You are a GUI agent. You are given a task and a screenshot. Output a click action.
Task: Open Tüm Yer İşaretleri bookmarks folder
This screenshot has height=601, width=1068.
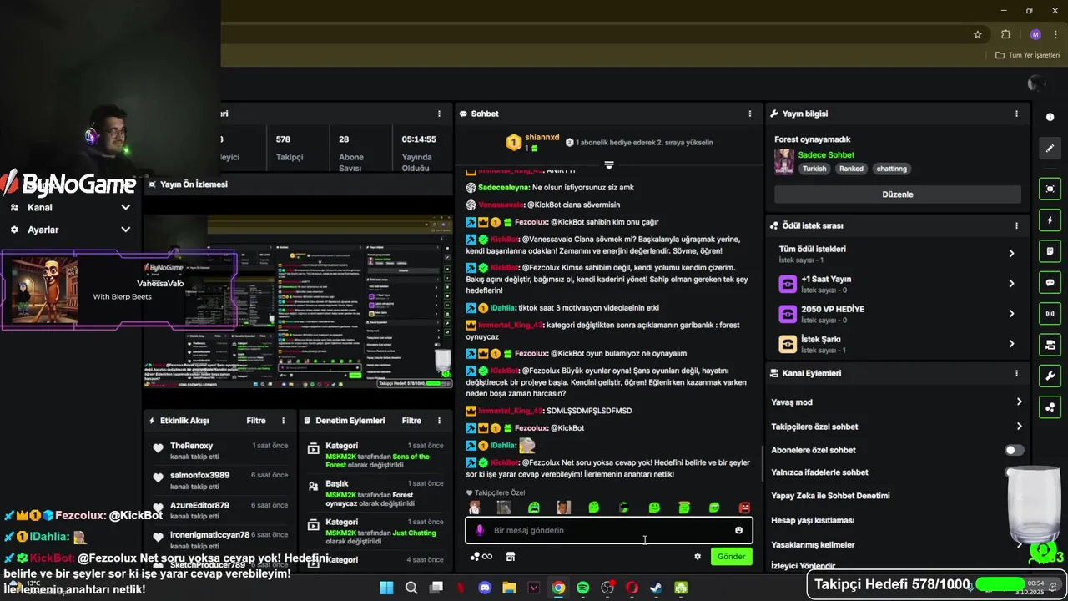click(x=1028, y=55)
